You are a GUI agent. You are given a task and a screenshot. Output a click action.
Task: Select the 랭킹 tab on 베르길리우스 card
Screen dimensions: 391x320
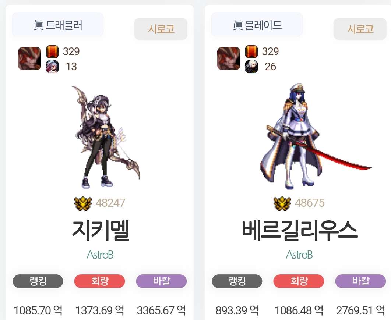coord(237,281)
